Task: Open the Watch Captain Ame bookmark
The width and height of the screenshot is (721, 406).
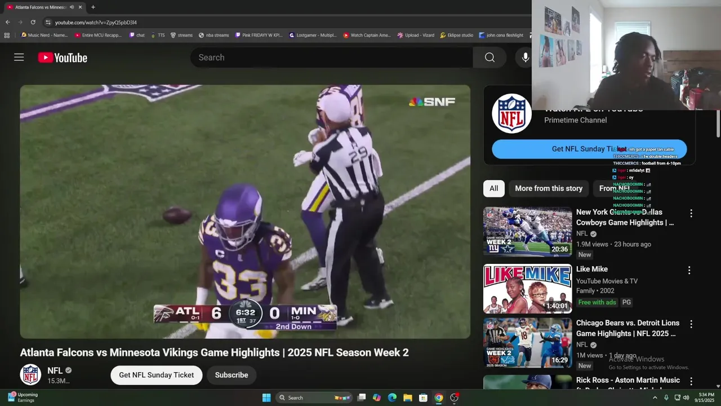Action: click(367, 35)
